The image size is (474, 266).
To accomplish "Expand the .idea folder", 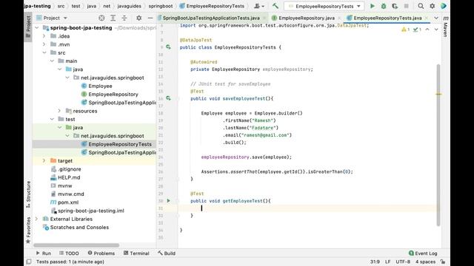I will (44, 36).
